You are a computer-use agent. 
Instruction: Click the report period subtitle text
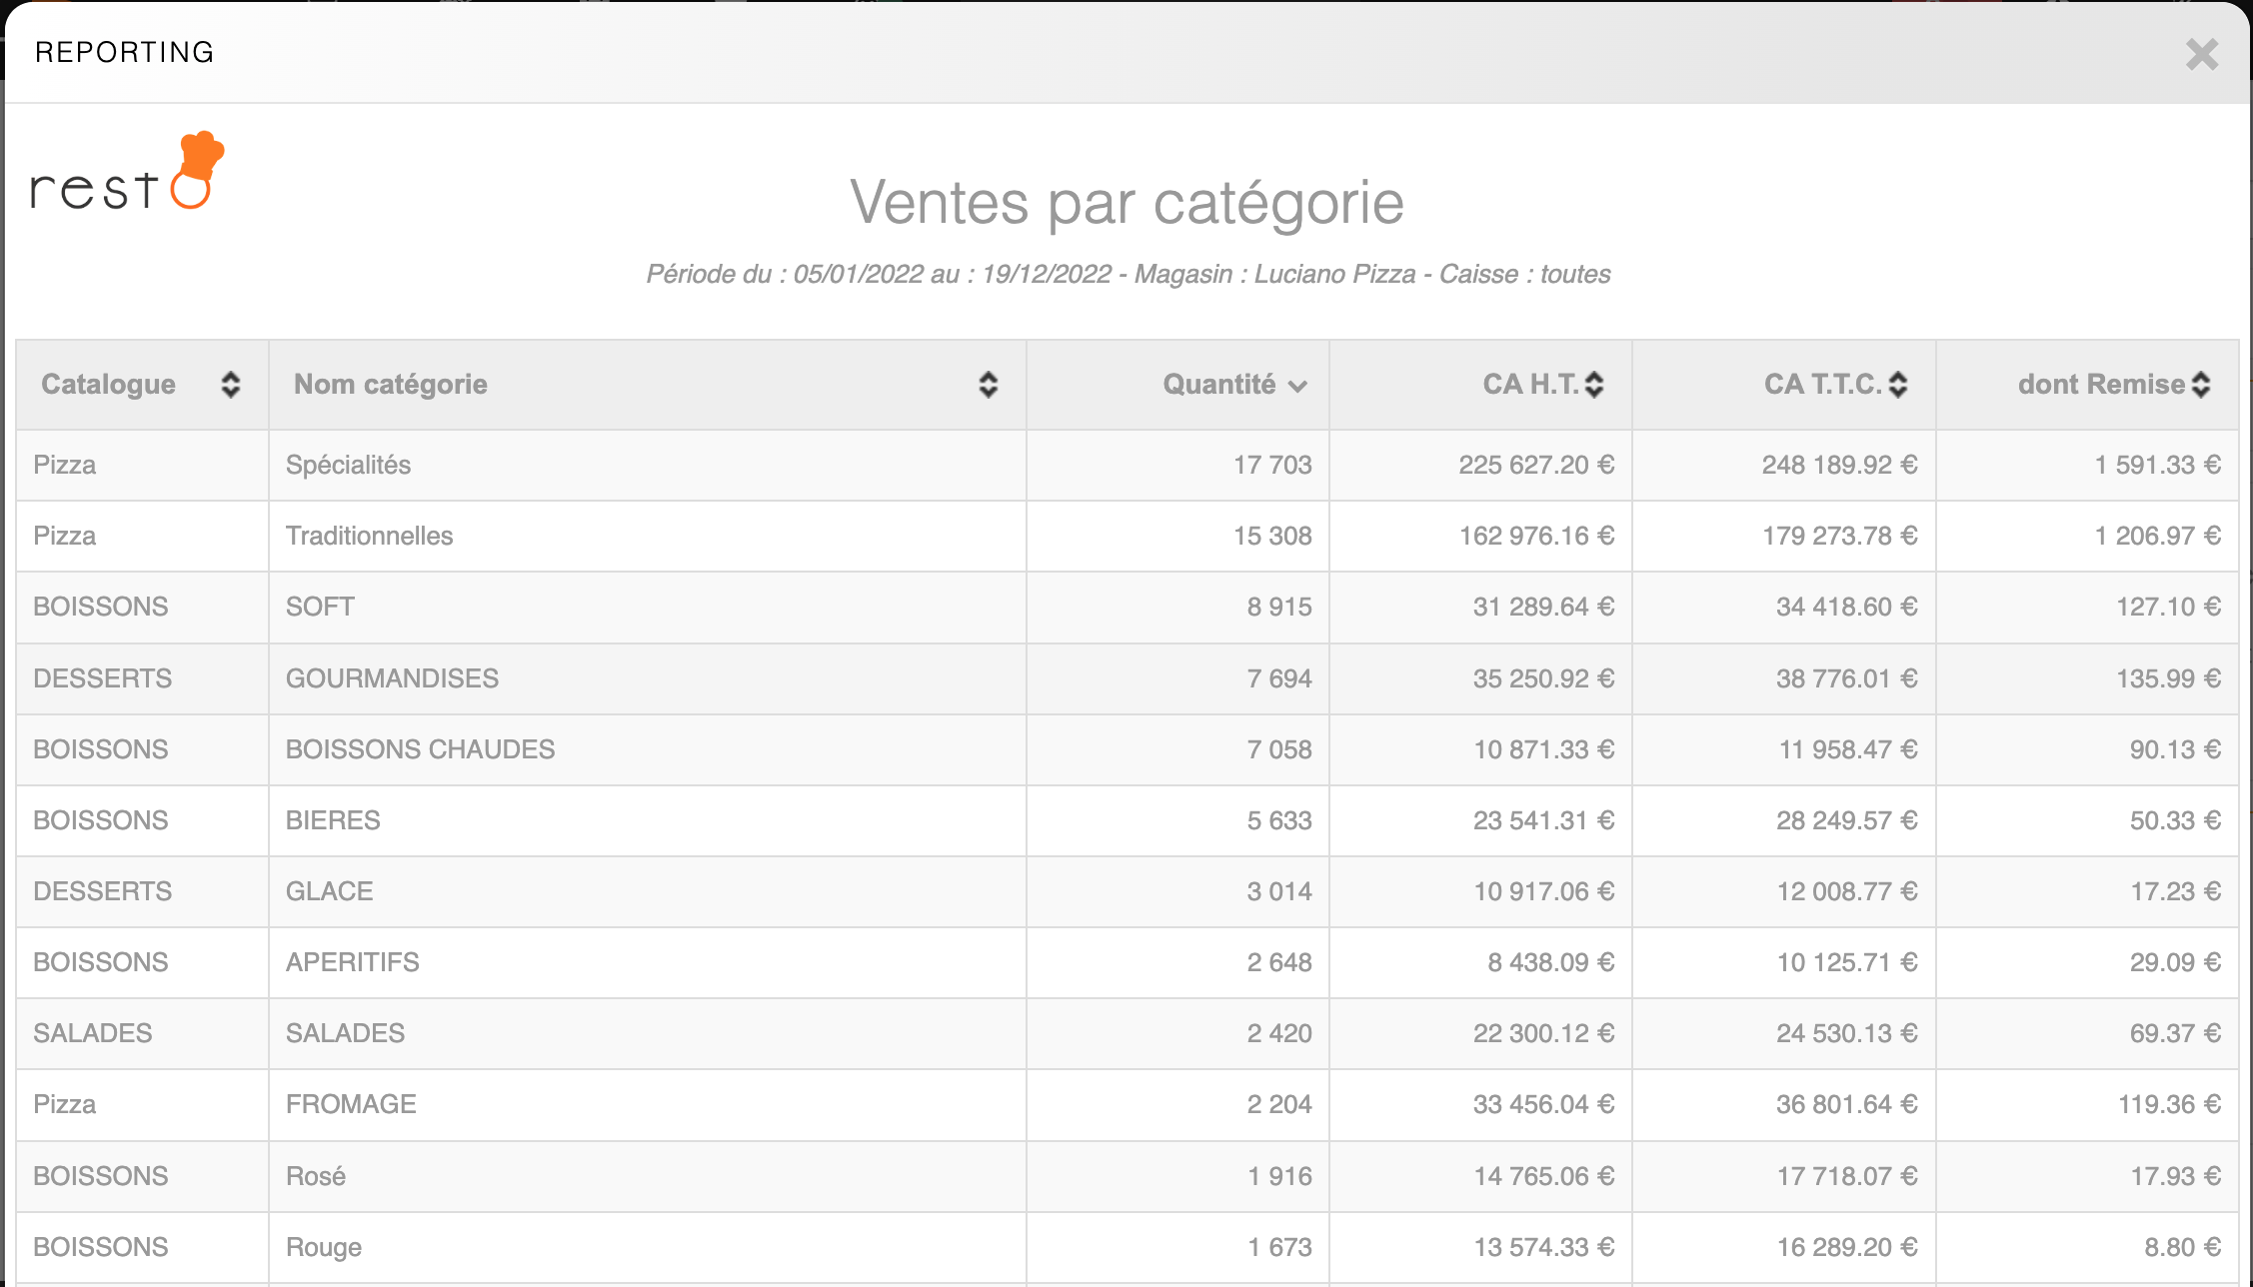point(1127,275)
